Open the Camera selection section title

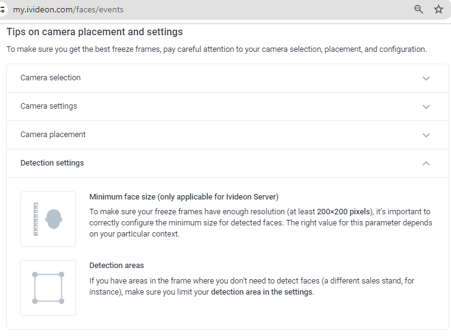click(50, 78)
